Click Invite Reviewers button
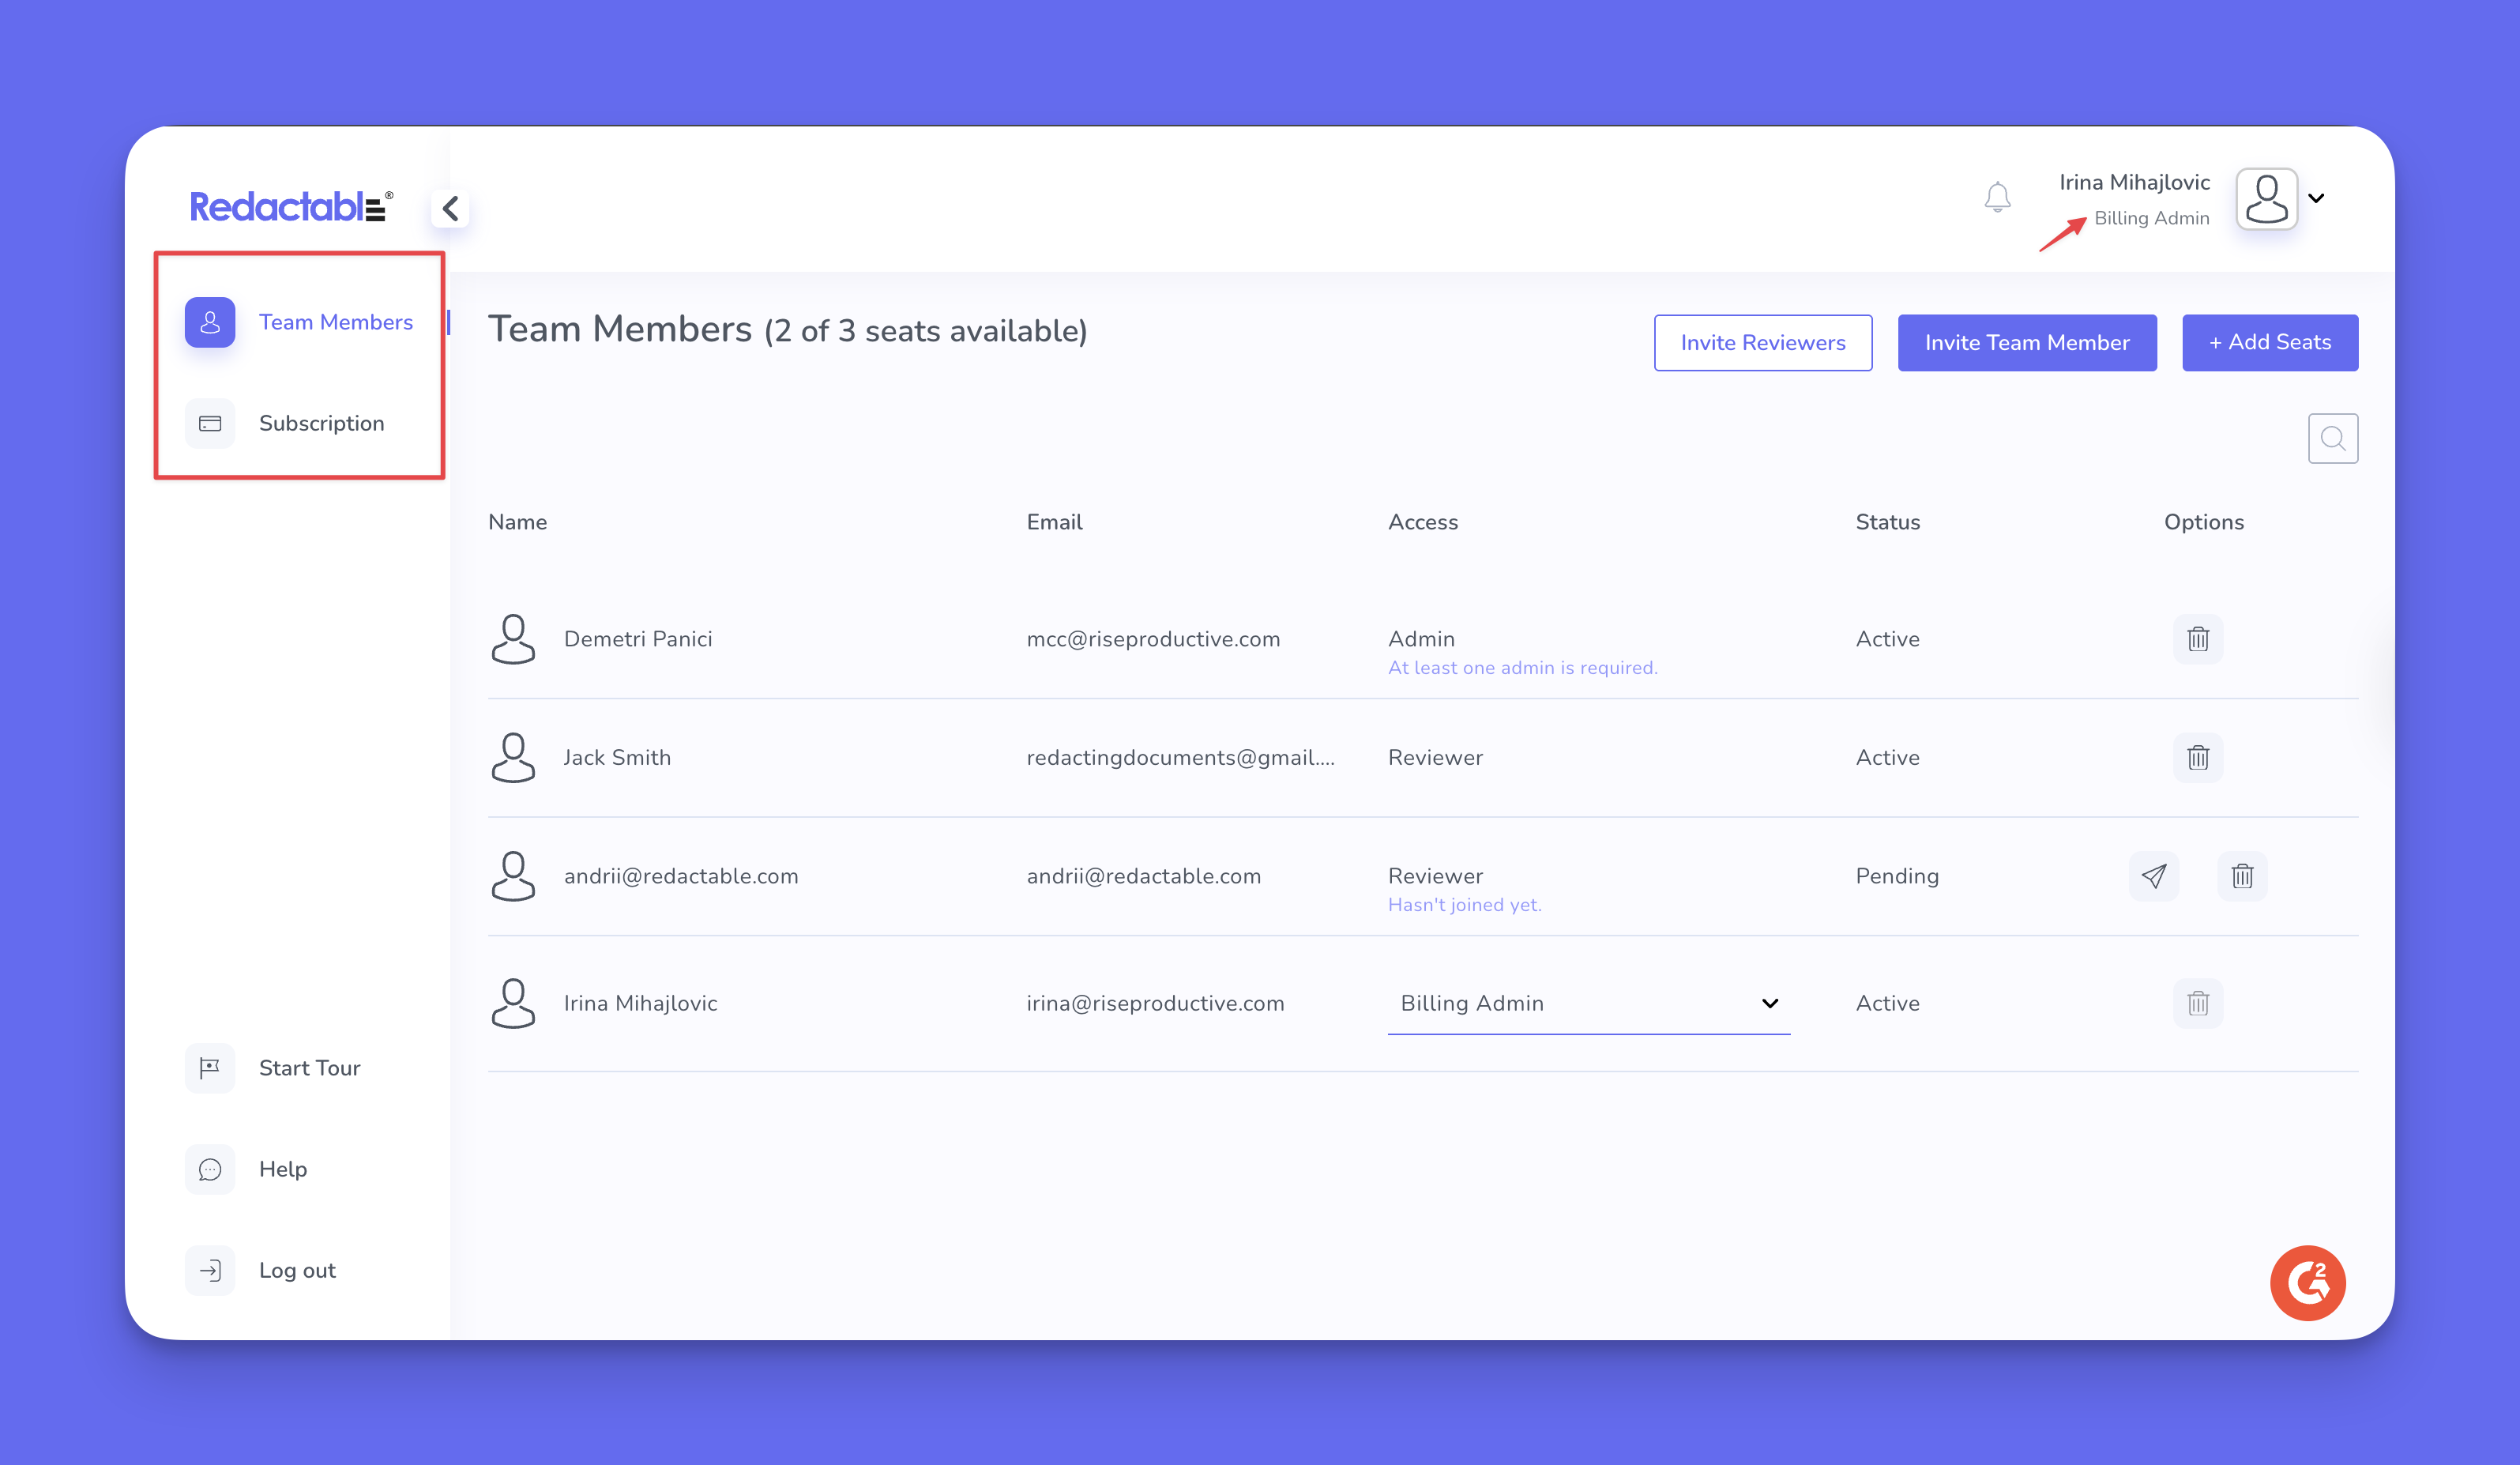Screen dimensions: 2520x1465 point(1762,343)
